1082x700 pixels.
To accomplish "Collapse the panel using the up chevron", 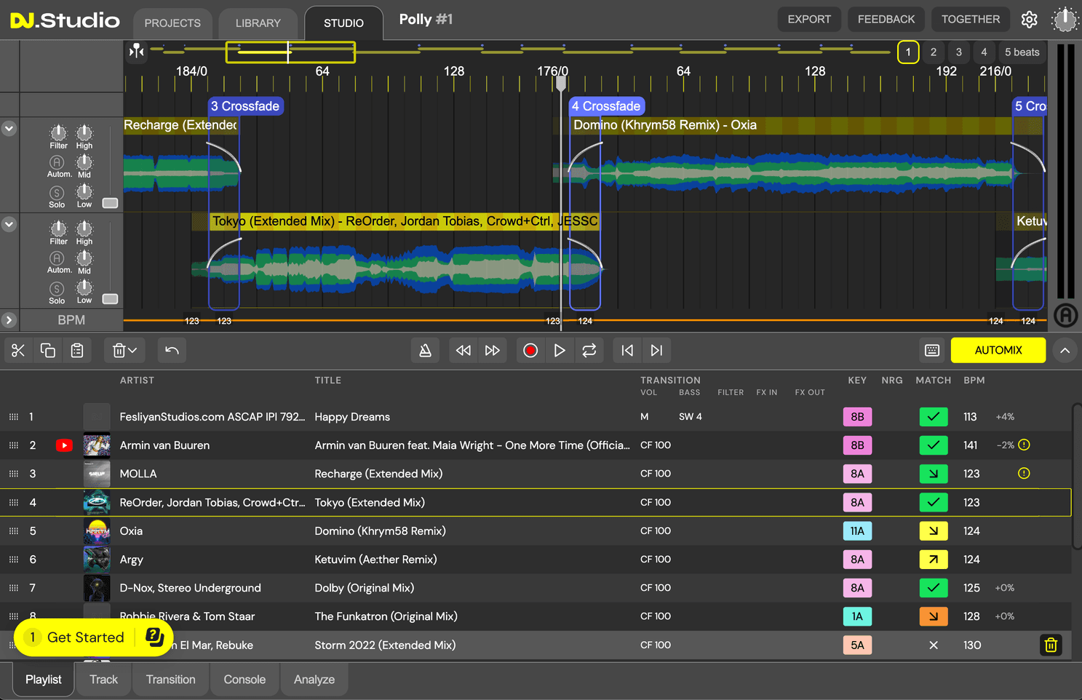I will (x=1065, y=351).
